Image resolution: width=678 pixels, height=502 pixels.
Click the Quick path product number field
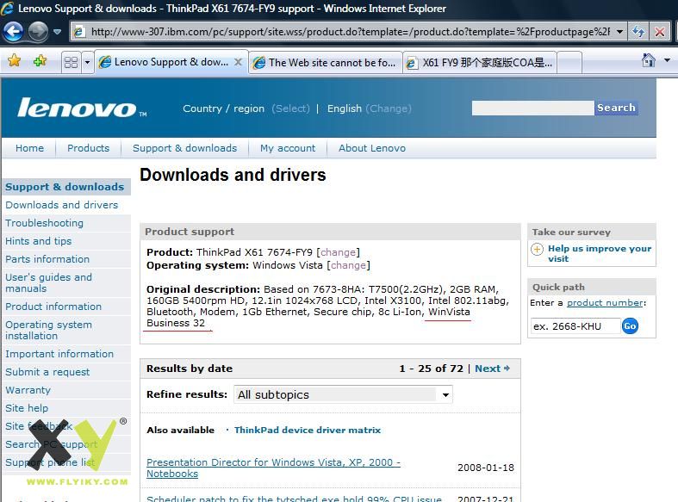click(x=575, y=326)
